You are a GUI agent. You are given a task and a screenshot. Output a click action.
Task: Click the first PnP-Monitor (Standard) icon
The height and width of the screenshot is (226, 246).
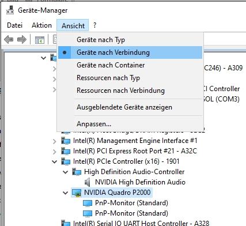(88, 203)
